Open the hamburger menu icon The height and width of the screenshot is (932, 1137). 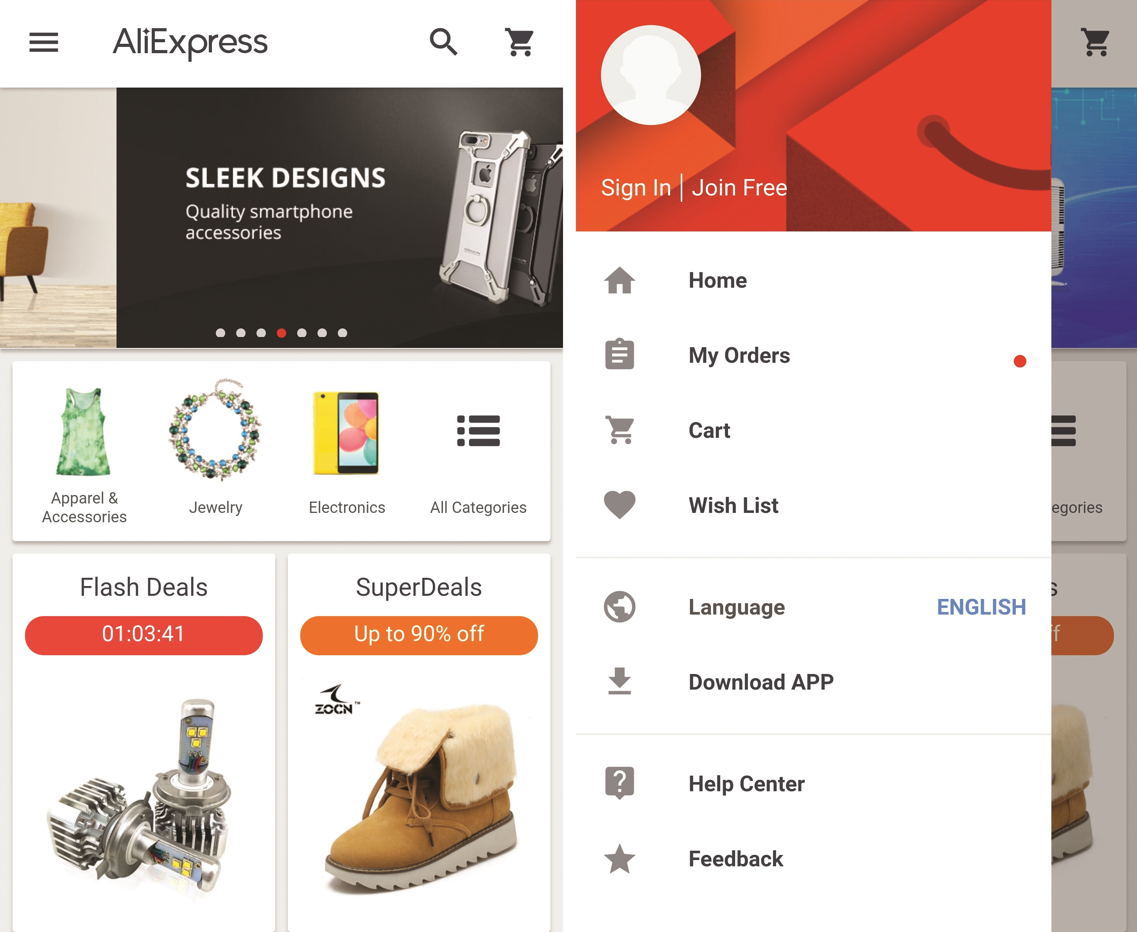43,42
